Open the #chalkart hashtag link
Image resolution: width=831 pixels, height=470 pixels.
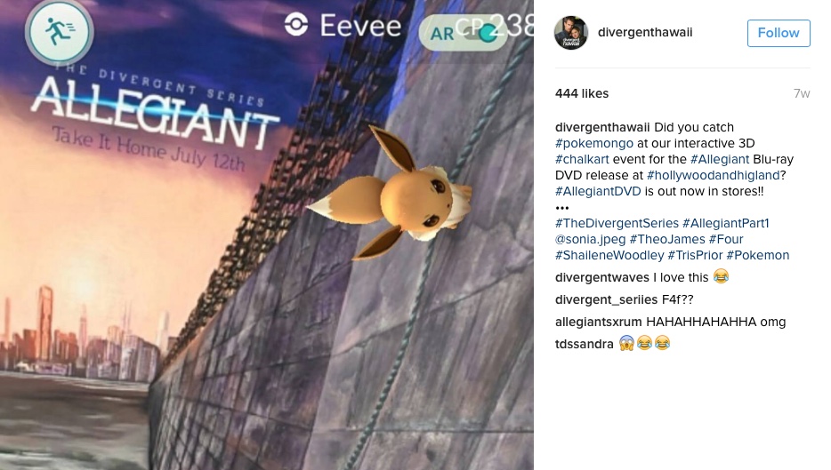pyautogui.click(x=582, y=159)
